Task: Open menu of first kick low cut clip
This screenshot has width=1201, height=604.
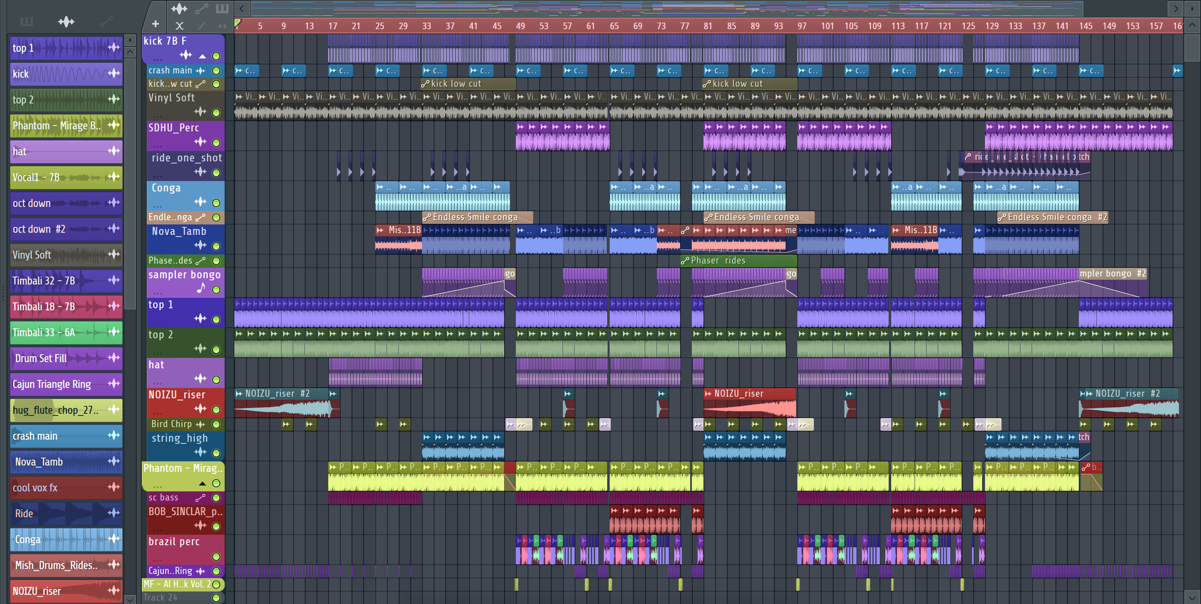Action: click(x=425, y=84)
